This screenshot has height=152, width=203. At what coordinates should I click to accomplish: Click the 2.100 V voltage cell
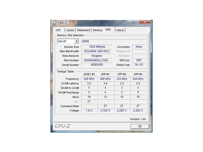105,110
